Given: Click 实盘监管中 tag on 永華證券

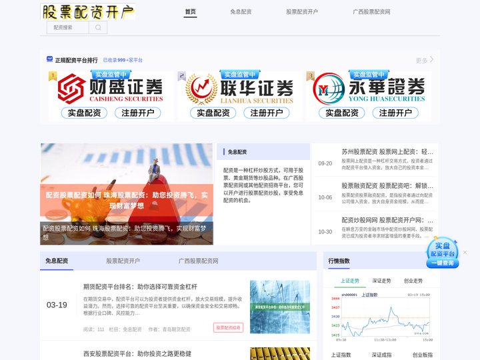Looking at the screenshot, I should (369, 75).
